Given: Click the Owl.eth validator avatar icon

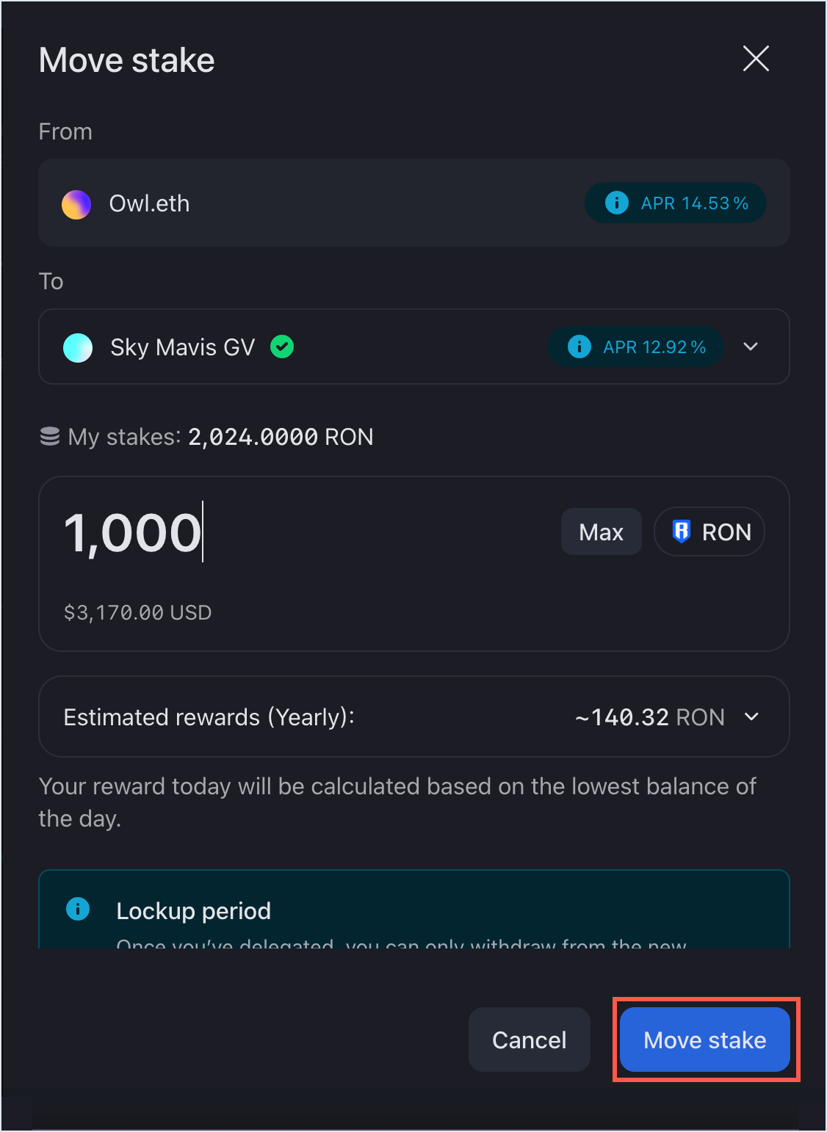Looking at the screenshot, I should [76, 204].
